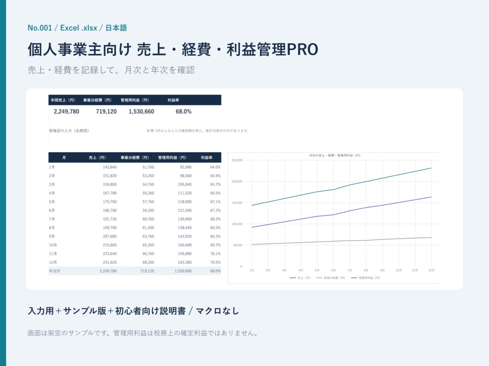
Task: Click the disclaimer '画面は架空のサンプルです…'
Action: (x=143, y=333)
